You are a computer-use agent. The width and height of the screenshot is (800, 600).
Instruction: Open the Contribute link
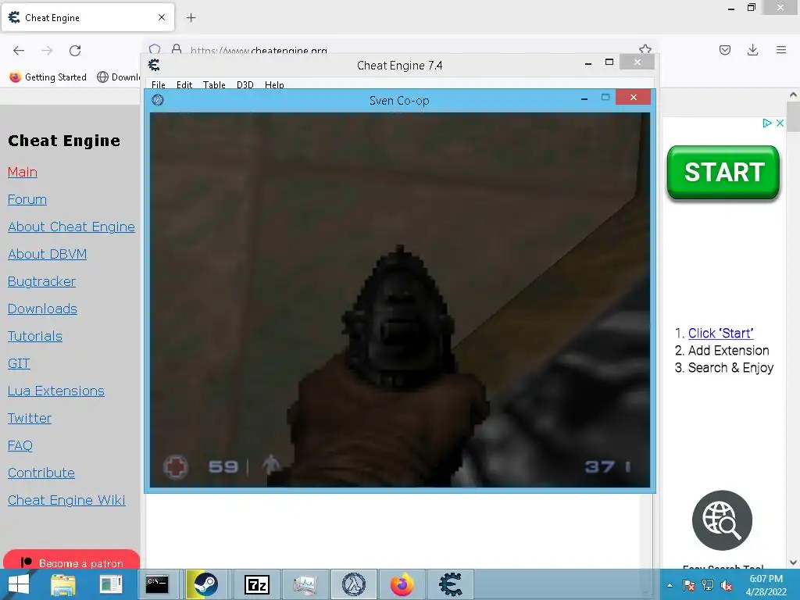(41, 473)
